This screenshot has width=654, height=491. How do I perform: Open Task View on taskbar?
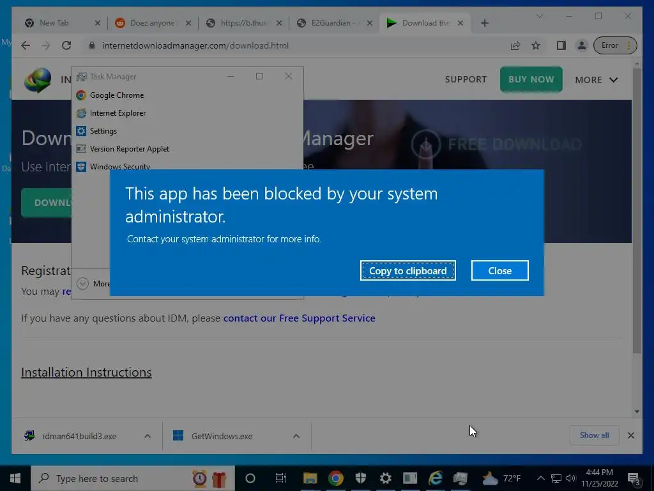tap(281, 478)
